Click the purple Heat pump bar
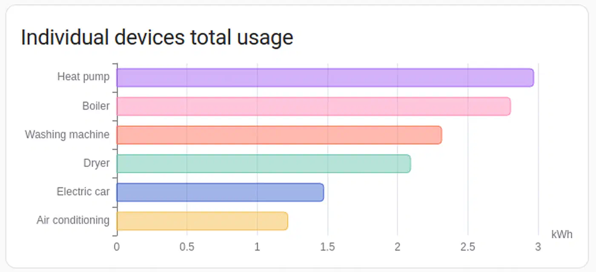The height and width of the screenshot is (272, 596). [x=325, y=78]
